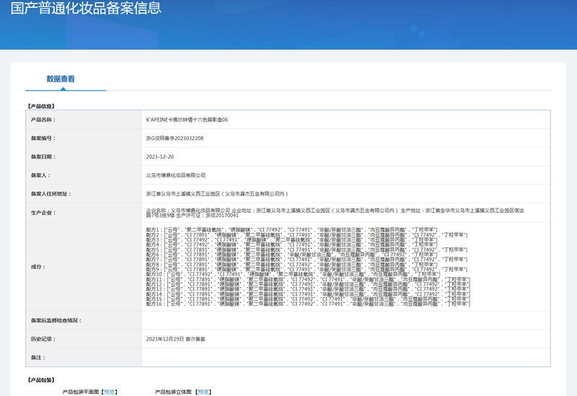
Task: Click the 备案编号 row label
Action: pos(43,138)
